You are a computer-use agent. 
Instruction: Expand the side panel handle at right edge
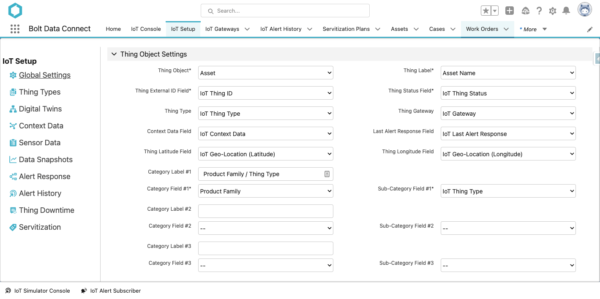[597, 59]
